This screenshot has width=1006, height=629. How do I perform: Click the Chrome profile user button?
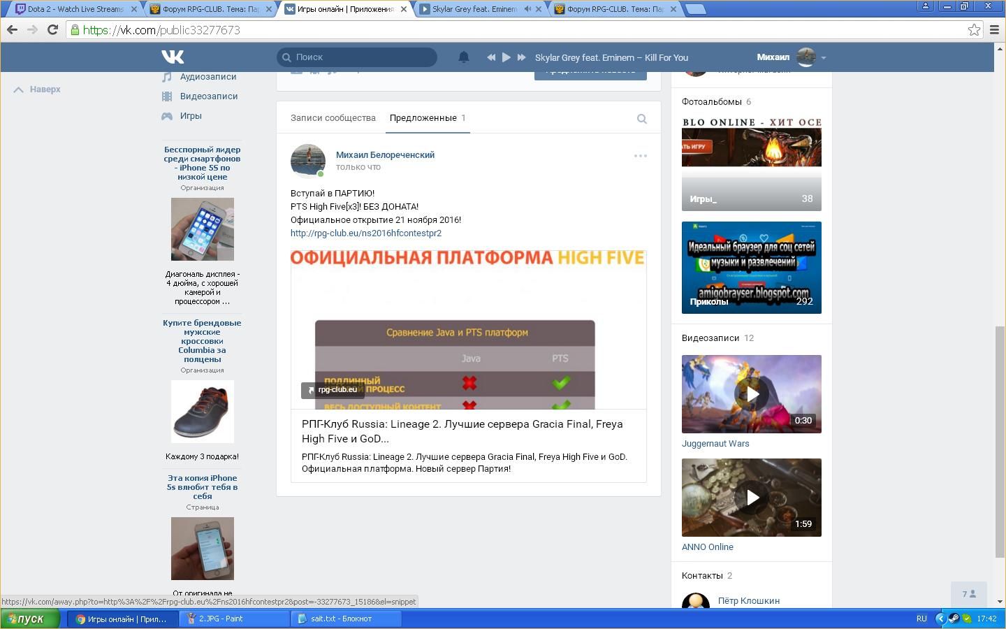click(926, 6)
